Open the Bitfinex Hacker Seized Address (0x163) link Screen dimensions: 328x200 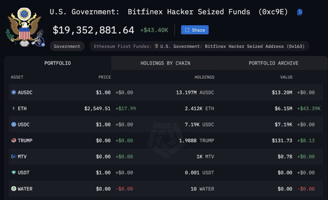click(232, 46)
